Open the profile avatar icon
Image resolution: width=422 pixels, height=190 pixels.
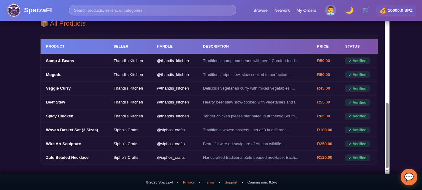pyautogui.click(x=330, y=10)
